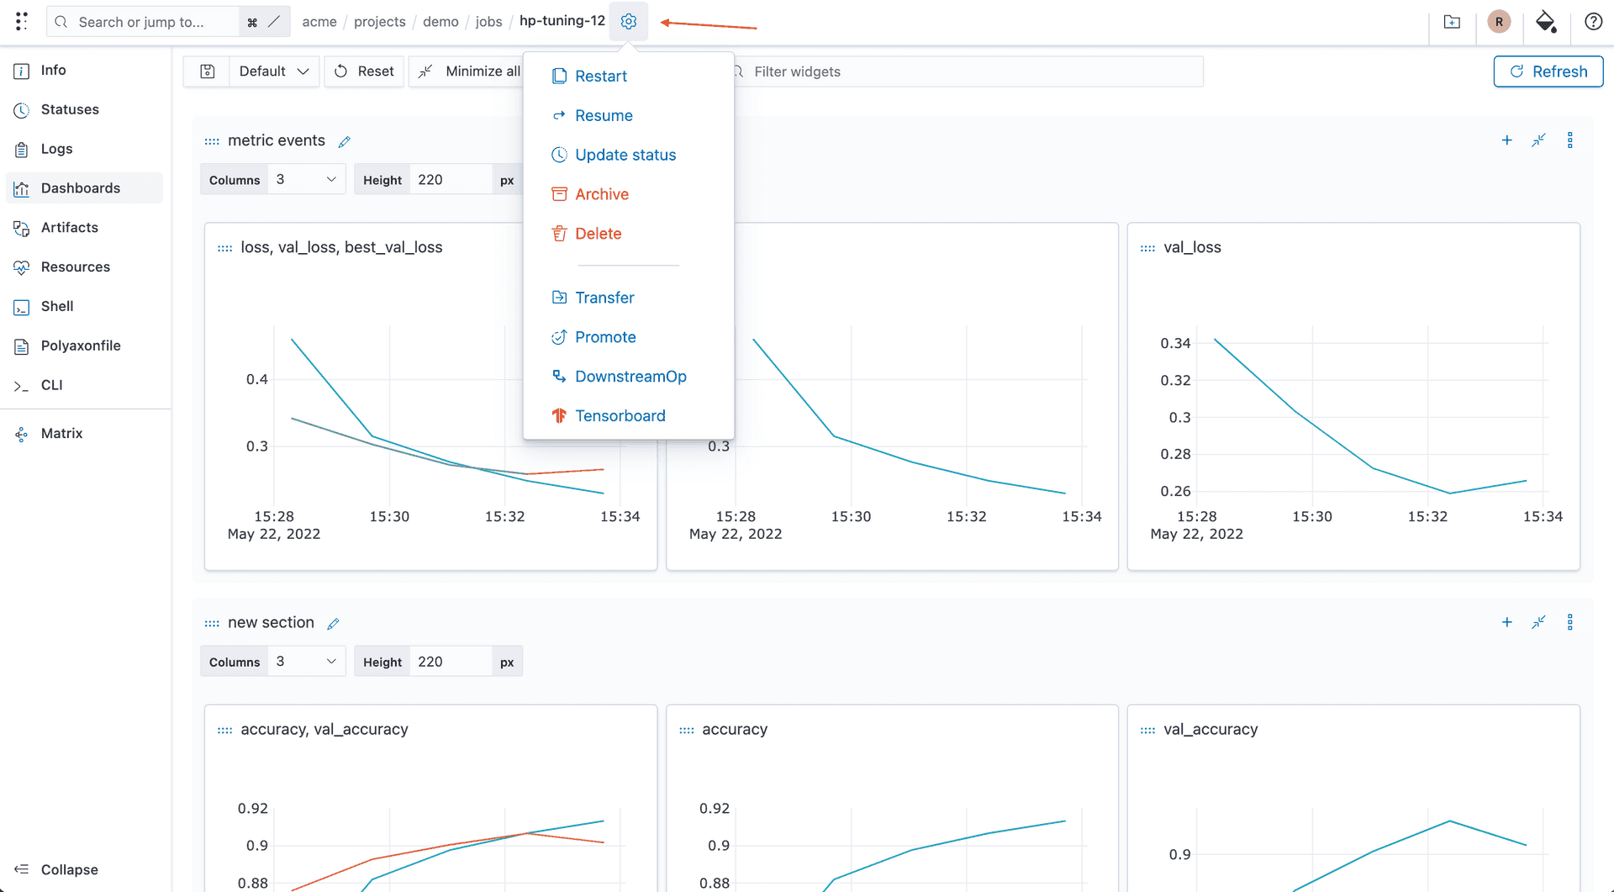Collapse the left sidebar
Screen dimensions: 1614x892
click(57, 869)
